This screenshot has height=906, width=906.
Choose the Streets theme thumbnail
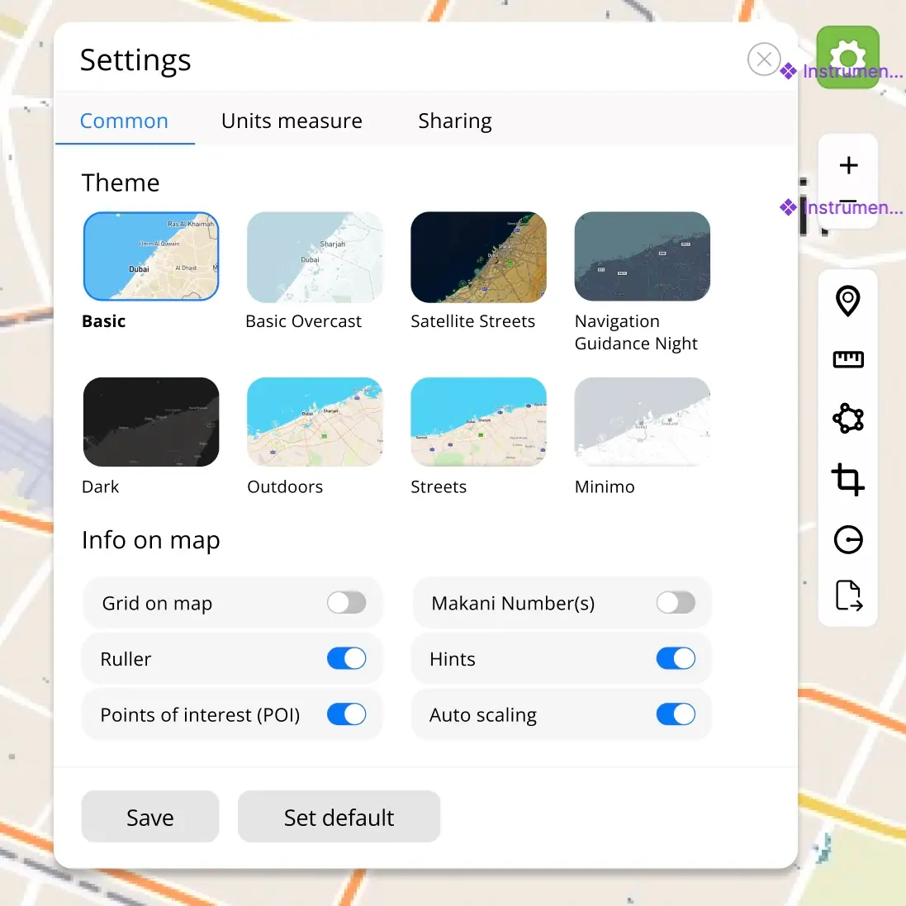tap(478, 422)
